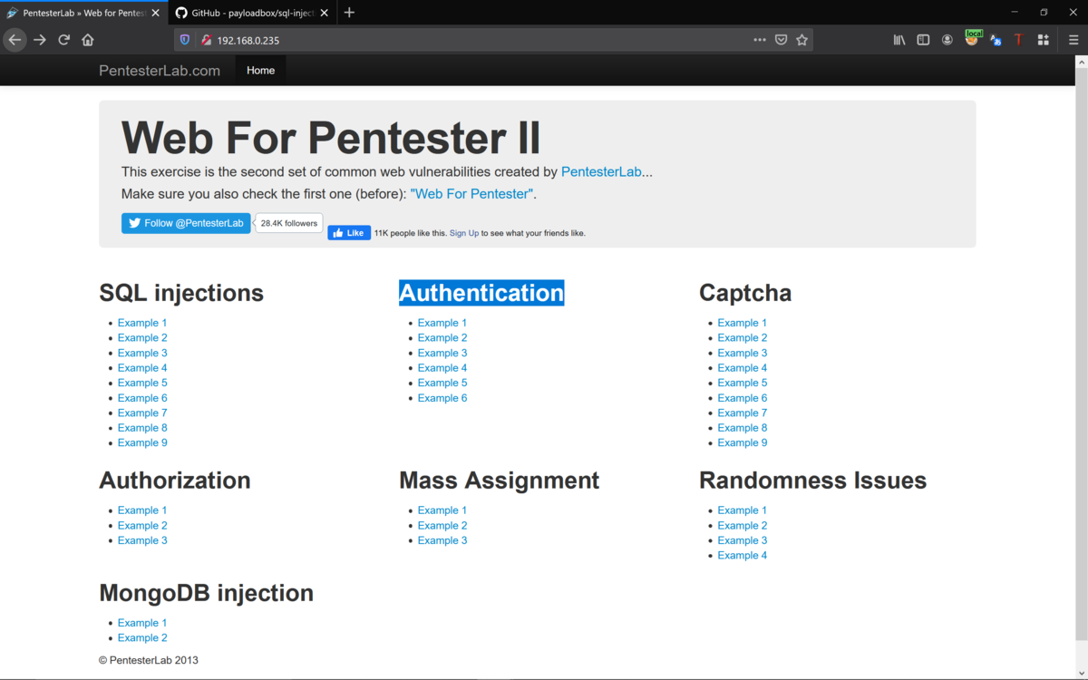Open Authorization Example 2
Image resolution: width=1088 pixels, height=680 pixels.
point(142,525)
